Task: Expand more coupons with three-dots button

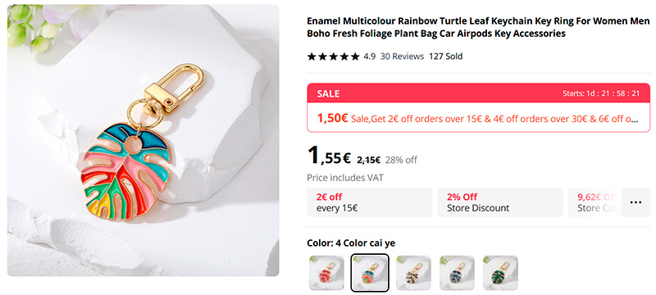Action: 635,202
